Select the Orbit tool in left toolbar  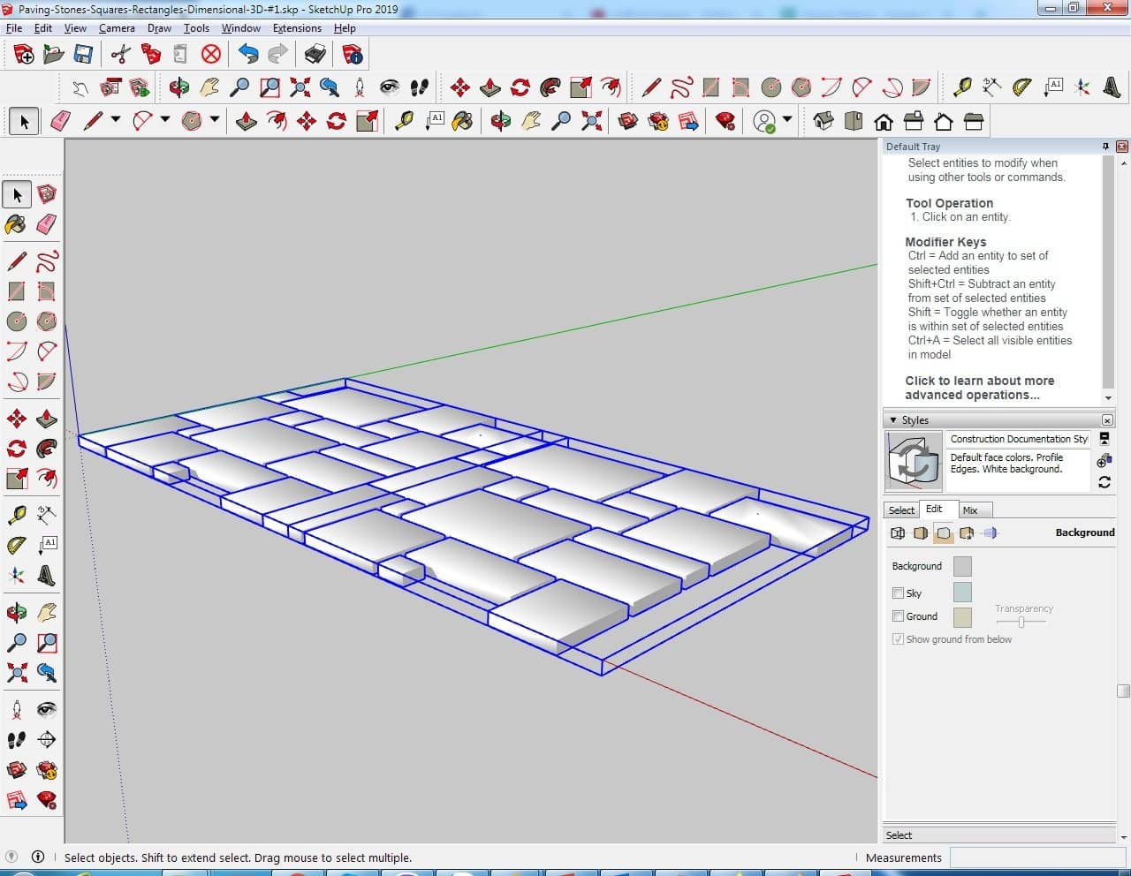tap(17, 612)
